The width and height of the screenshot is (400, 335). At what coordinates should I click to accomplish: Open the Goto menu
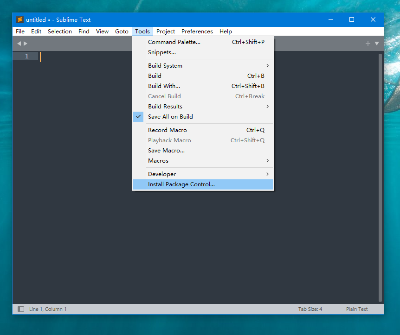coord(122,32)
